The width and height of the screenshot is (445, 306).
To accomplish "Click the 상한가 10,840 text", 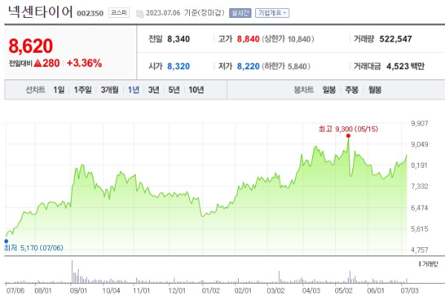I will [288, 39].
